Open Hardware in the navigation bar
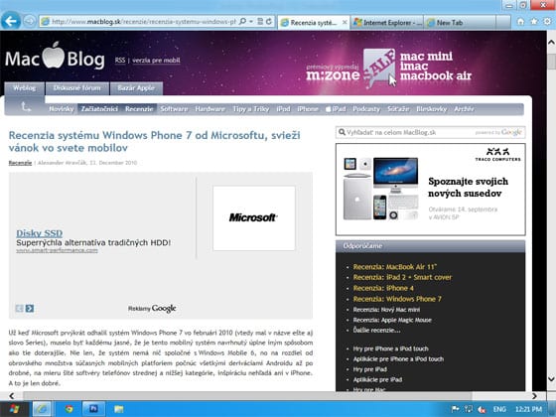 [209, 109]
